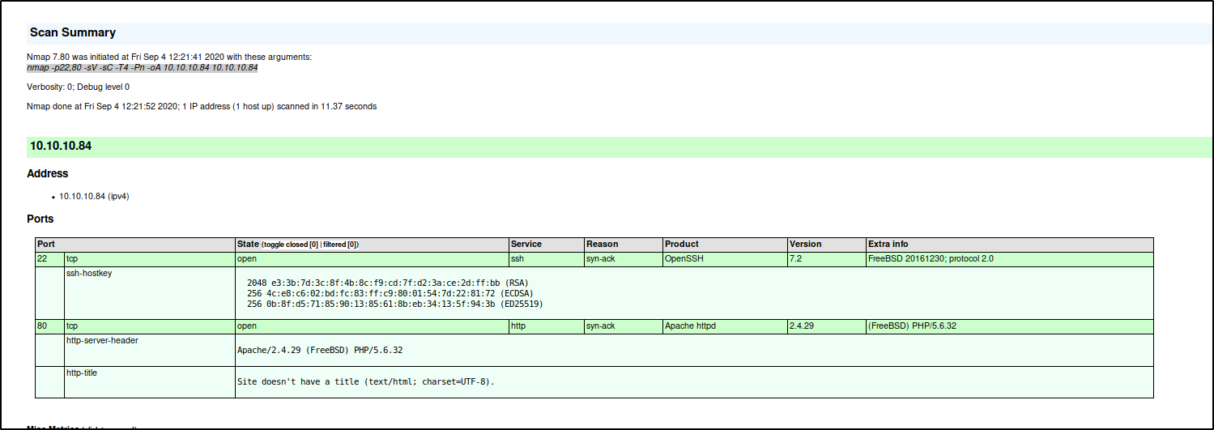
Task: Click the http-server-header script label
Action: click(x=102, y=341)
